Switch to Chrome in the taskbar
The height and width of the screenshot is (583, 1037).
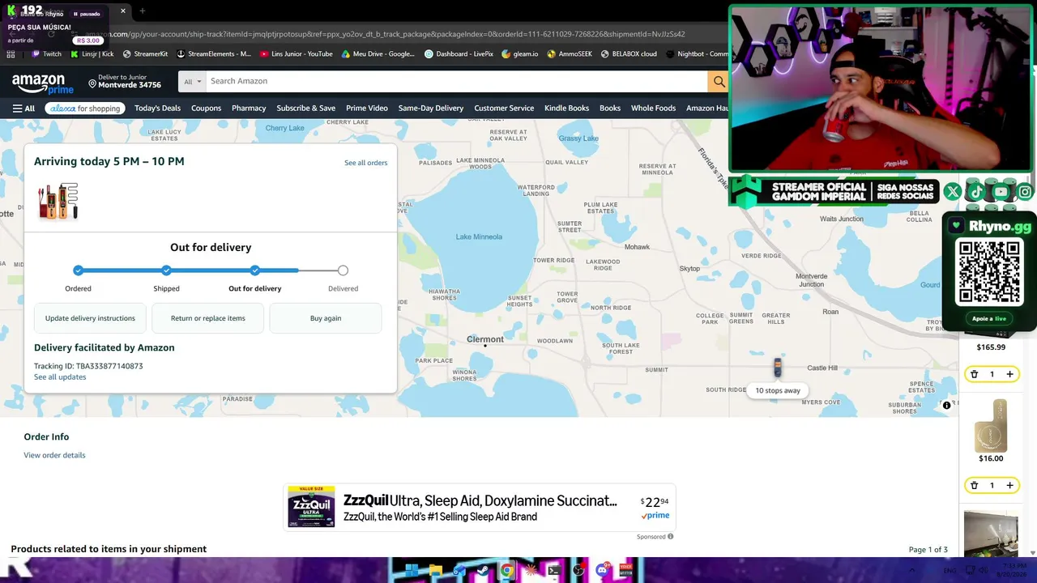pos(506,570)
